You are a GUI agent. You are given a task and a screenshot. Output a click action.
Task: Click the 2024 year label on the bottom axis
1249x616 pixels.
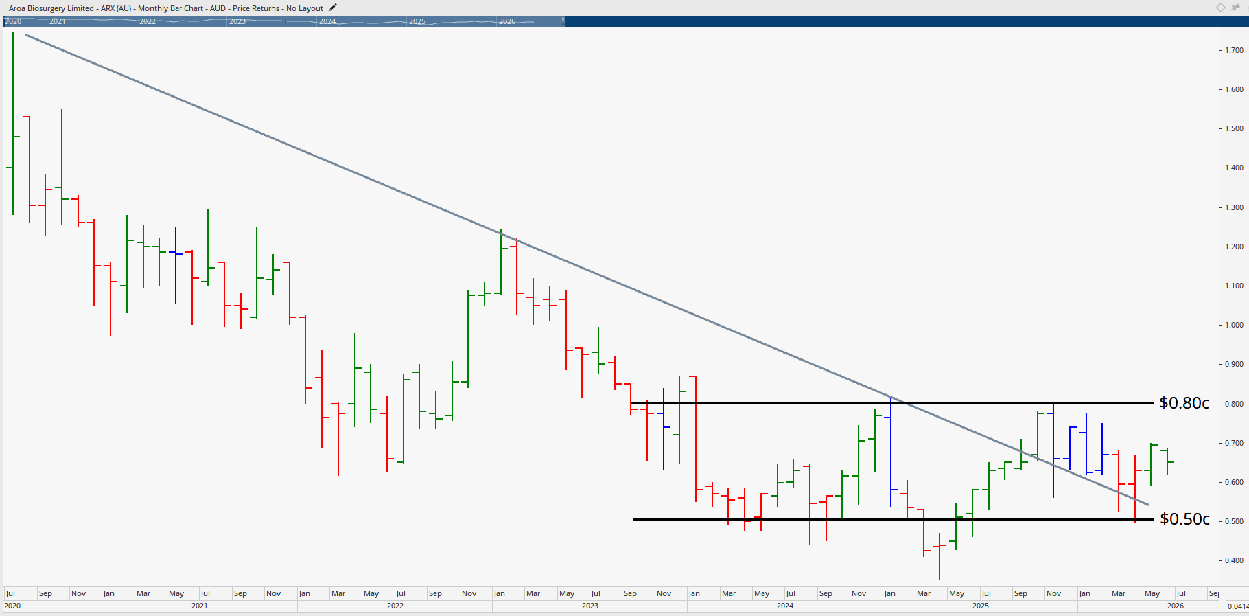coord(785,606)
